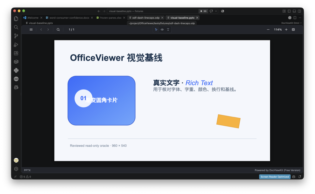The image size is (315, 194).
Task: Toggle the eye preview mode
Action: point(162,30)
